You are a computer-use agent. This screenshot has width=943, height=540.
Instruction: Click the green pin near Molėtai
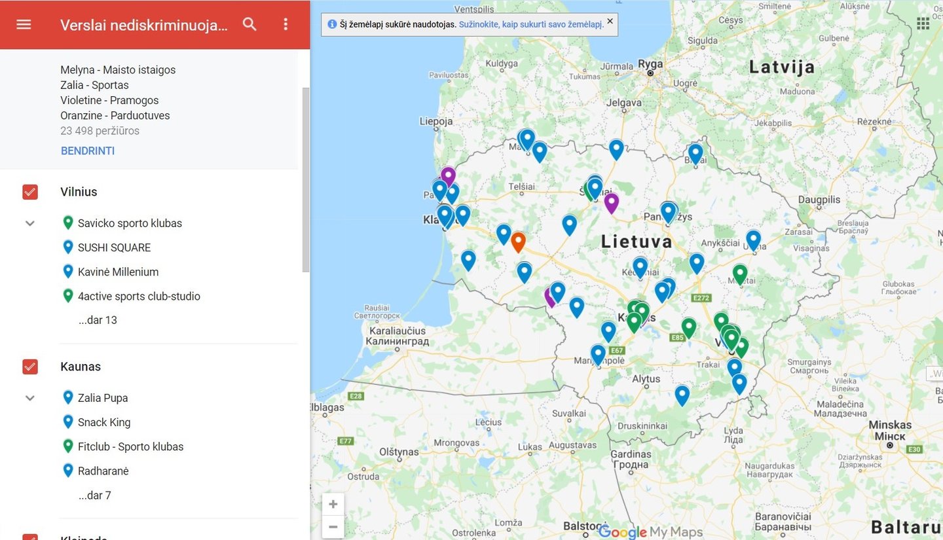pos(740,273)
